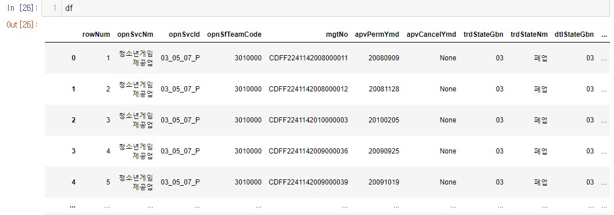
Task: Click line number 1 in the code cell
Action: [x=54, y=8]
